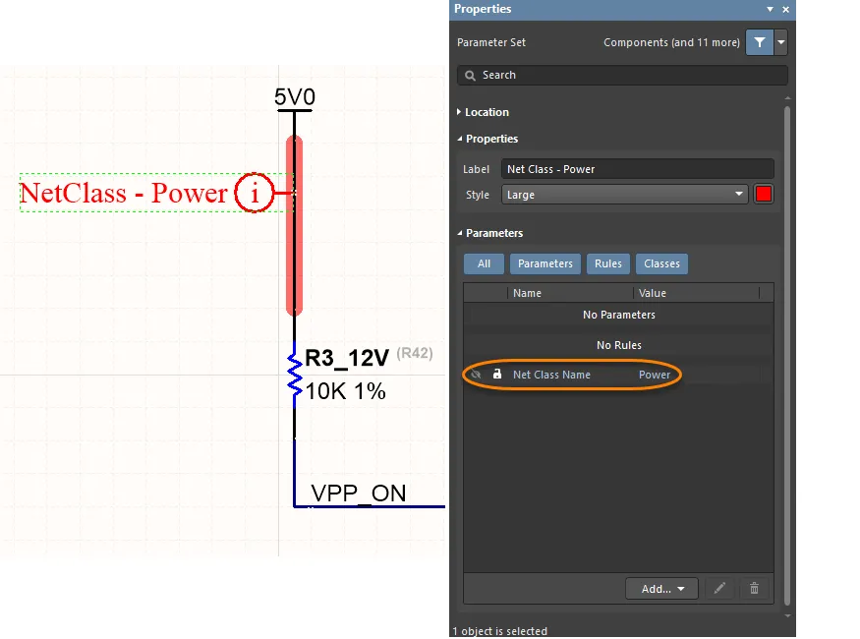Click the Parameter Set heading
Screen dimensions: 860x639
491,42
